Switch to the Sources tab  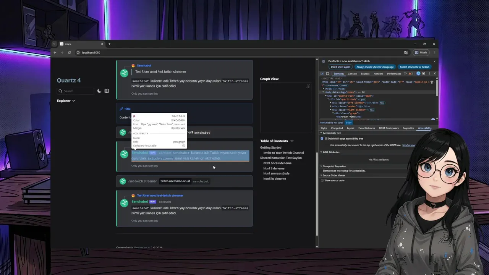pos(365,74)
